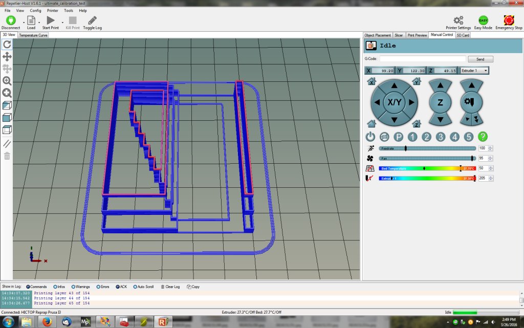Click the zoom-to-fit objects icon
The width and height of the screenshot is (524, 328).
(x=7, y=93)
